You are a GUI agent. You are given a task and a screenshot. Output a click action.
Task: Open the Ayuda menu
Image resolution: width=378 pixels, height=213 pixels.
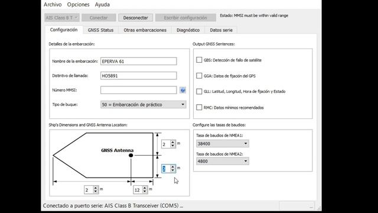(x=102, y=5)
